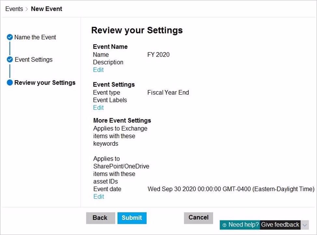The height and width of the screenshot is (235, 317).
Task: Edit the More Event Settings section
Action: click(x=99, y=197)
